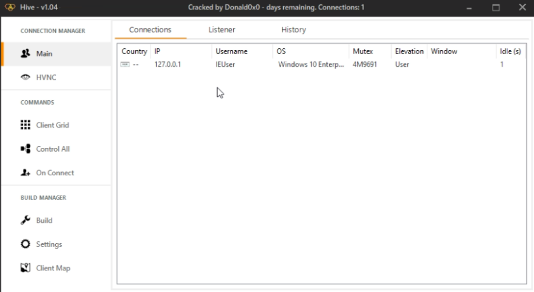This screenshot has height=292, width=534.
Task: Sort by the Country column header
Action: (134, 51)
